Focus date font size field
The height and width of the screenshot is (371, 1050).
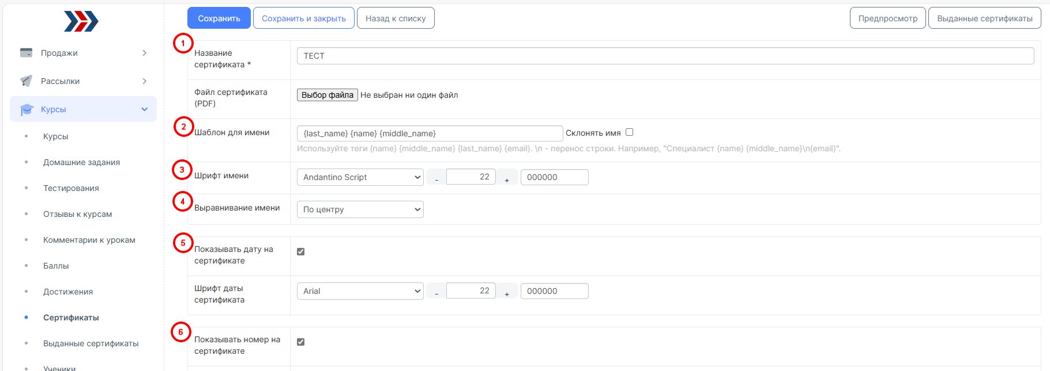coord(471,290)
